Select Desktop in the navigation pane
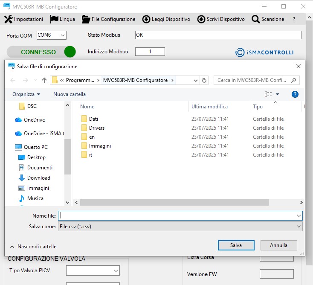This screenshot has width=313, height=285. click(x=36, y=157)
